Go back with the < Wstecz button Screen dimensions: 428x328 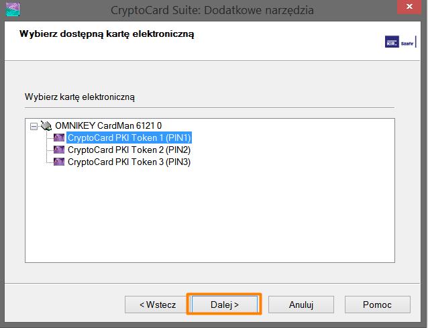pos(158,305)
